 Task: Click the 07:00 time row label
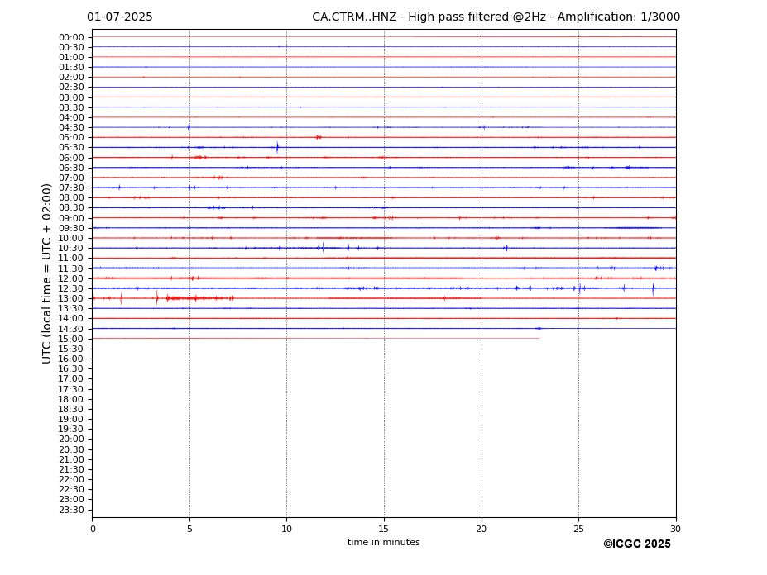coord(71,178)
